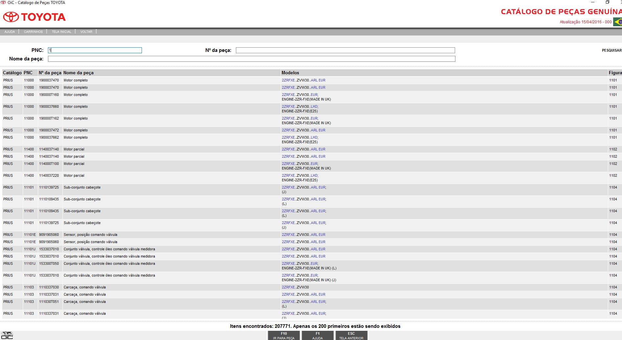Go to TELA INICIAL in the menu bar
This screenshot has height=340, width=622.
coord(61,32)
